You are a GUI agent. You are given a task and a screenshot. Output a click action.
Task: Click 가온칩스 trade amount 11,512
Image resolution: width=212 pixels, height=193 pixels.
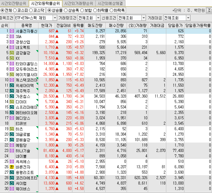(160, 96)
